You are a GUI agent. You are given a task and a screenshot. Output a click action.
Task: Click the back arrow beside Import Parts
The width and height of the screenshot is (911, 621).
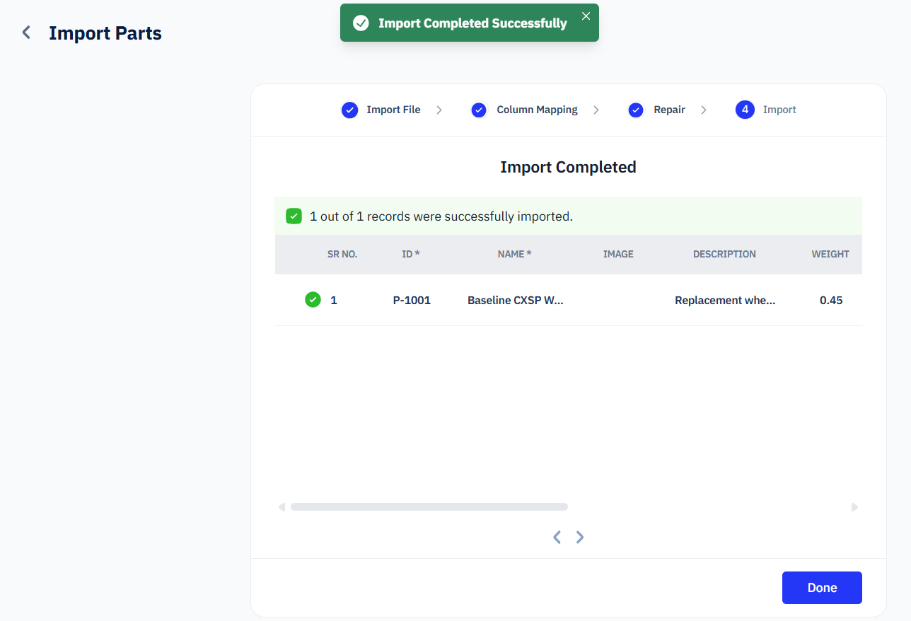[26, 33]
